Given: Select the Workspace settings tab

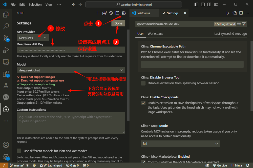Looking at the screenshot, I should 155,34.
